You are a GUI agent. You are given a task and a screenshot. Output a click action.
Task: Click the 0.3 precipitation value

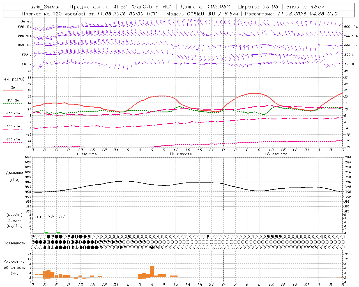(50, 217)
